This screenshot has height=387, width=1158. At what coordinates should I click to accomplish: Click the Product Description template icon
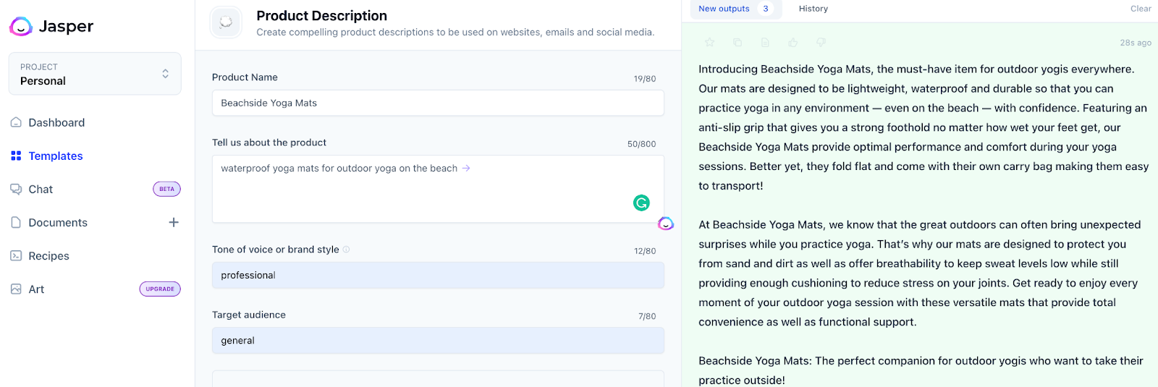[226, 22]
